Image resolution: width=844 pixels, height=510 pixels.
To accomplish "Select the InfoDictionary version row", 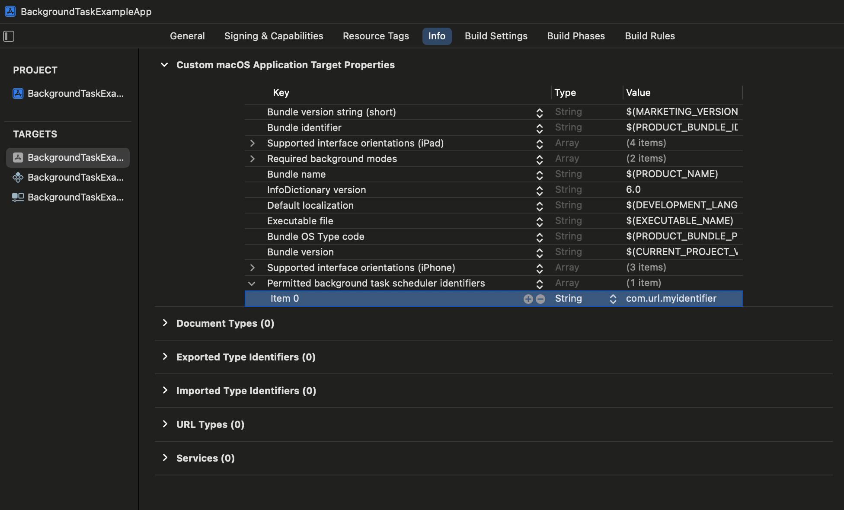I will (x=316, y=190).
